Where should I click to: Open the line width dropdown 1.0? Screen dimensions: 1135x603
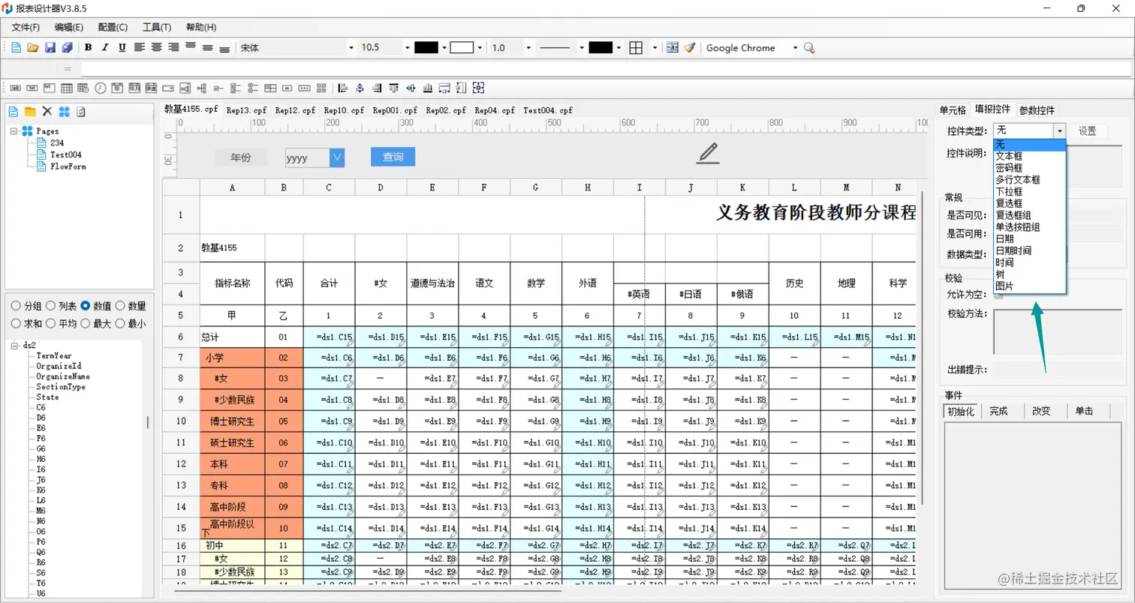(x=528, y=48)
